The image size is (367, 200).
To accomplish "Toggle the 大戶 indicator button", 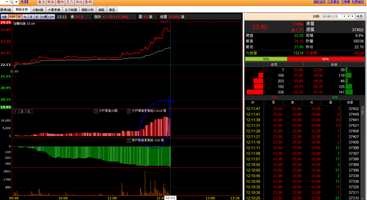I will point(12,17).
